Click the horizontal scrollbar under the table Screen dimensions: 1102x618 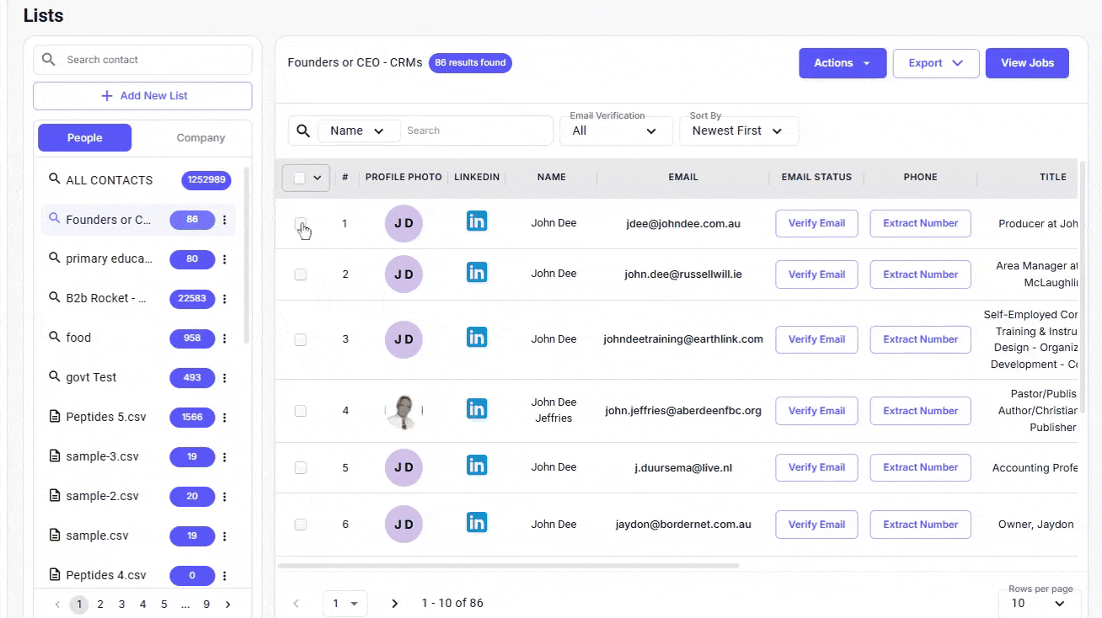(x=508, y=566)
